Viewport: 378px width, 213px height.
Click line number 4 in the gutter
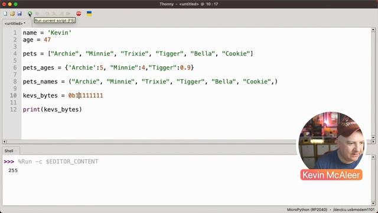coord(15,54)
